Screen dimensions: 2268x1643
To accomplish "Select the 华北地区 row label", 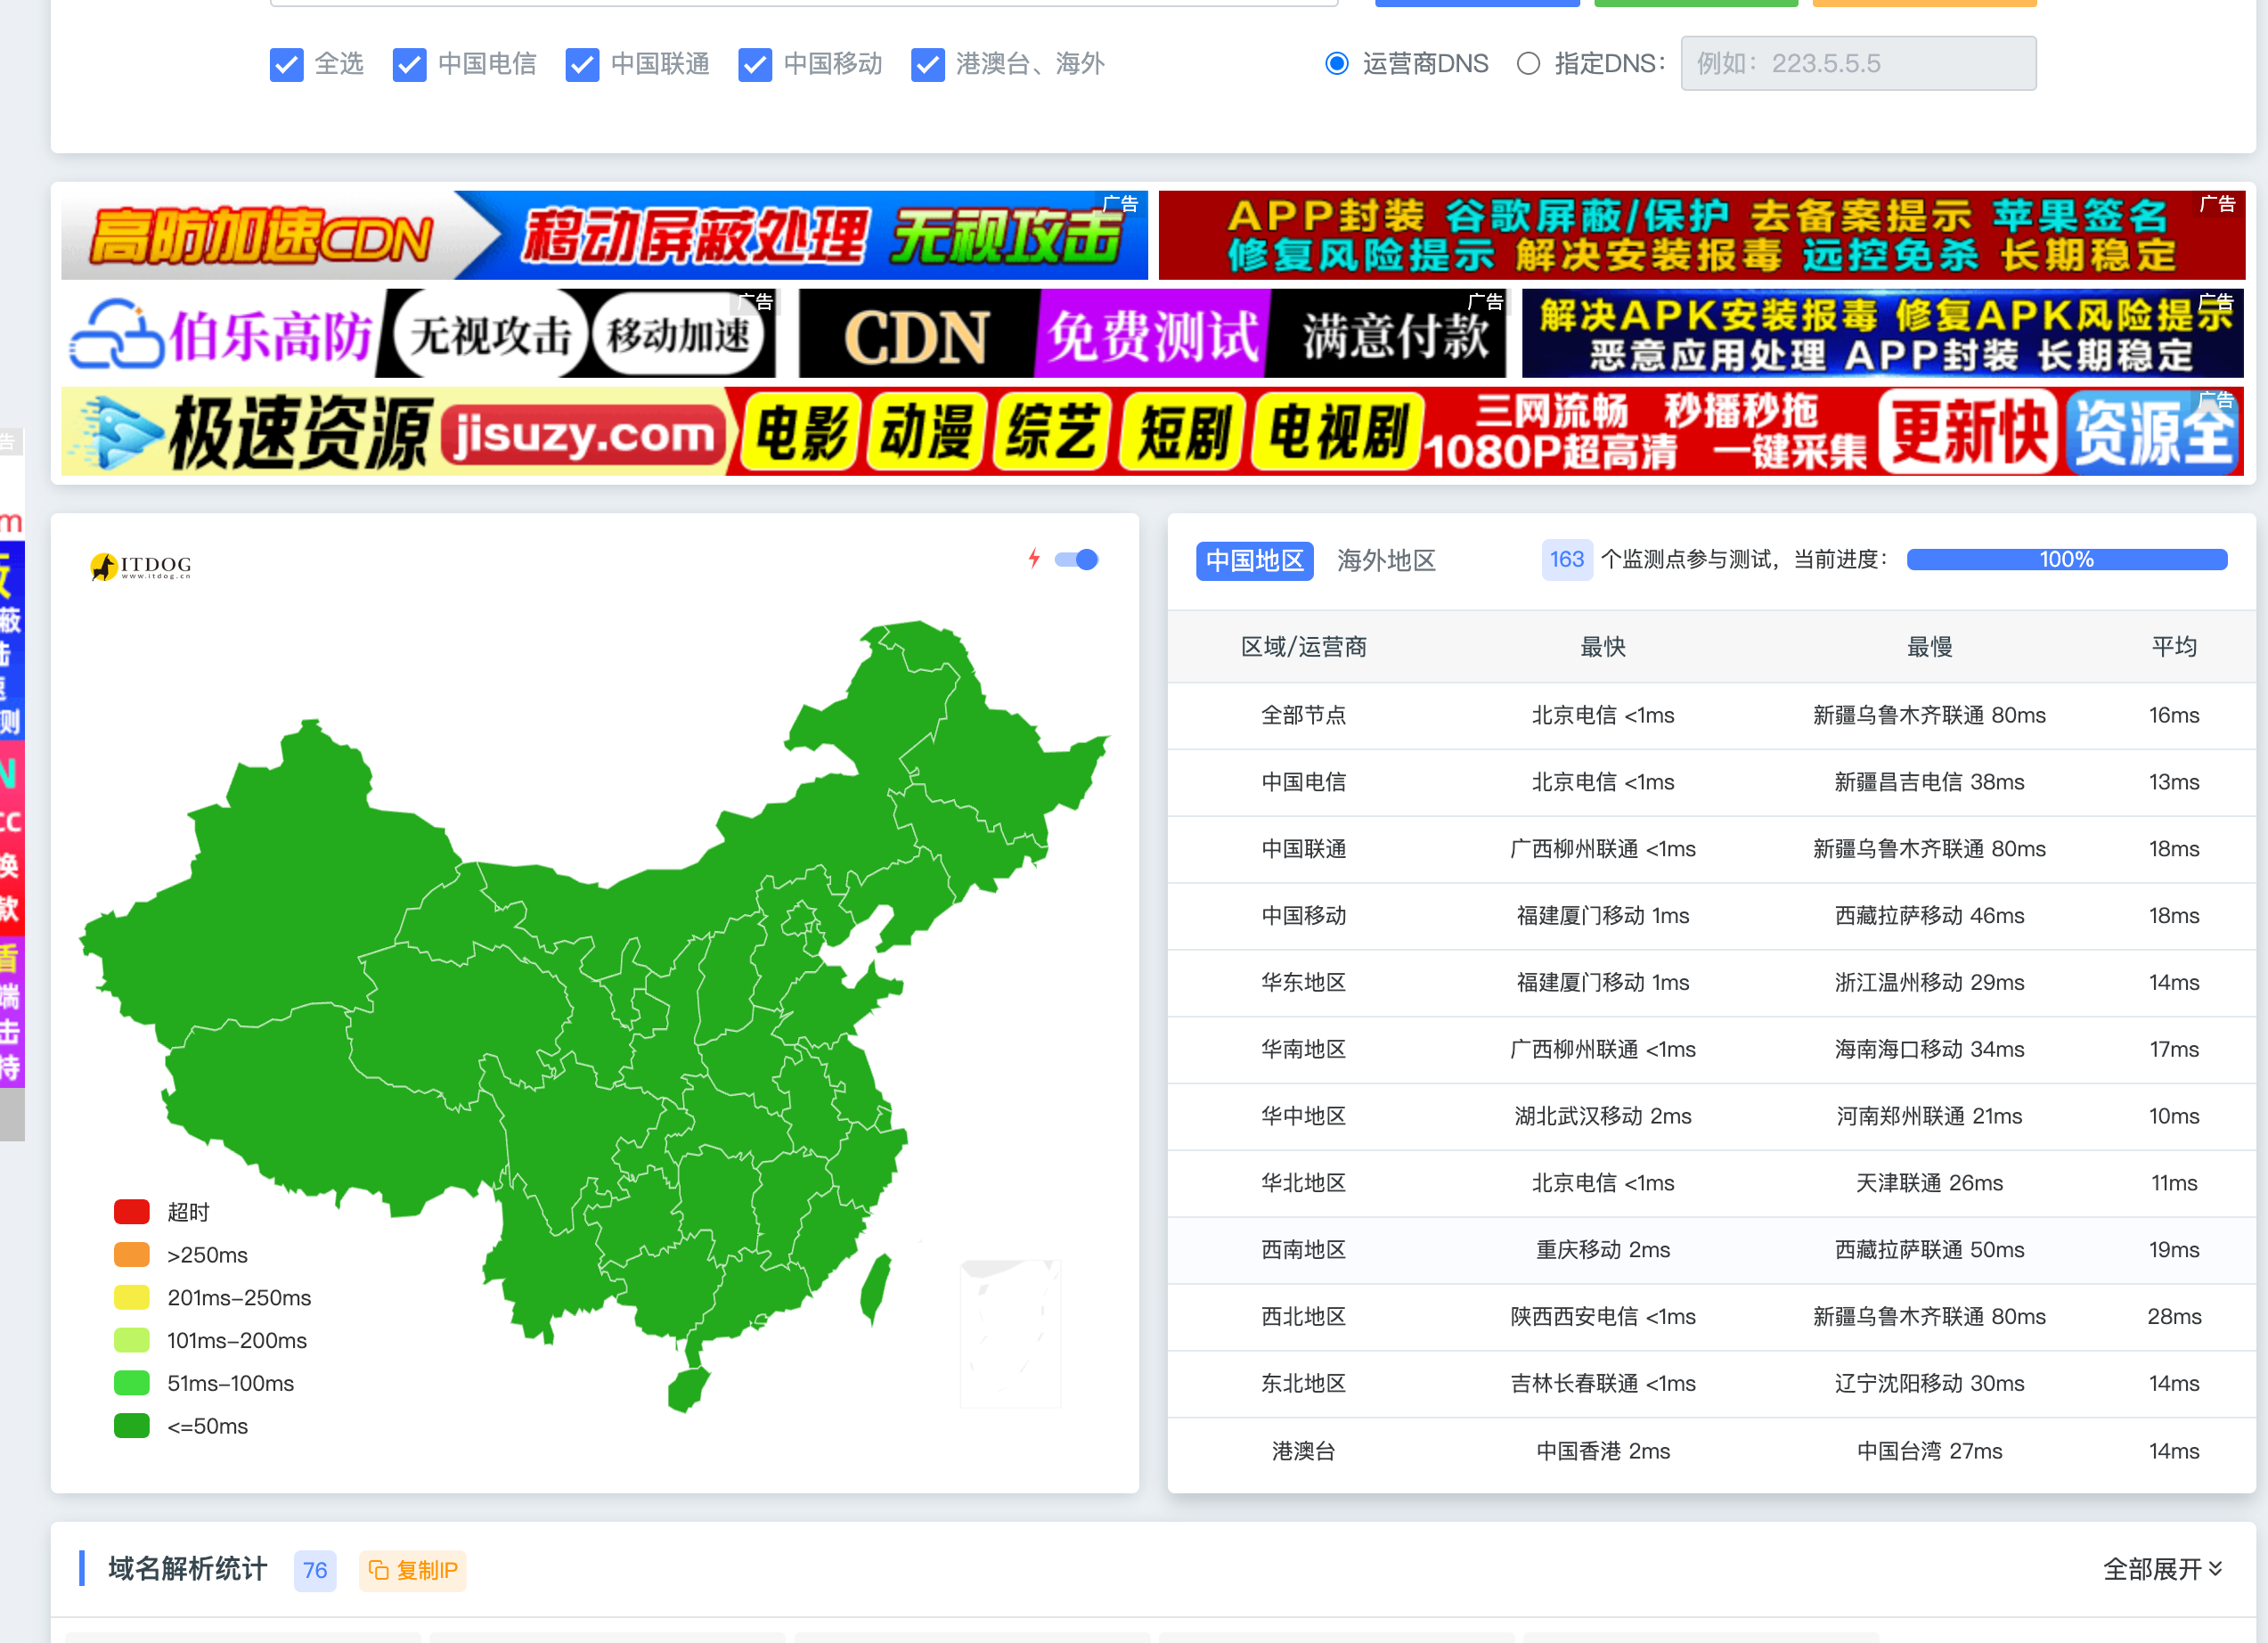I will pyautogui.click(x=1303, y=1184).
